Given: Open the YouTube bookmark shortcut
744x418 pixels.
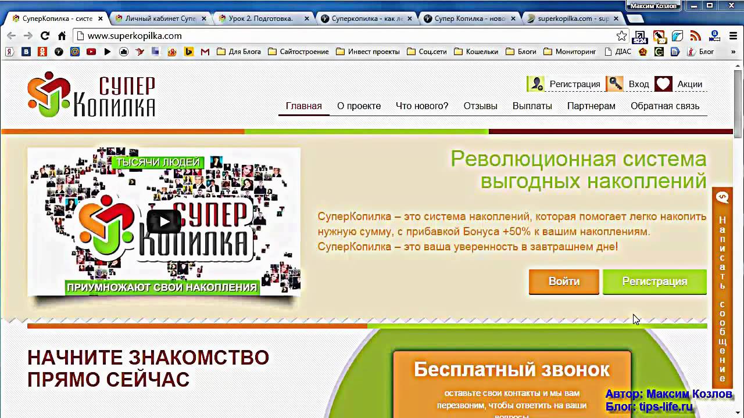Looking at the screenshot, I should point(91,52).
